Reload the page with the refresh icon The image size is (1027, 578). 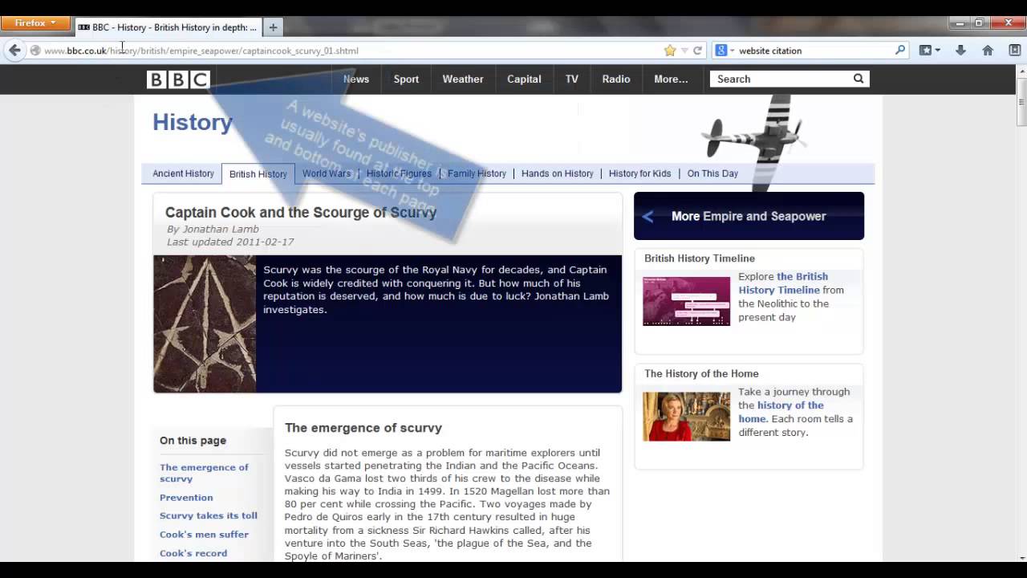pyautogui.click(x=697, y=51)
